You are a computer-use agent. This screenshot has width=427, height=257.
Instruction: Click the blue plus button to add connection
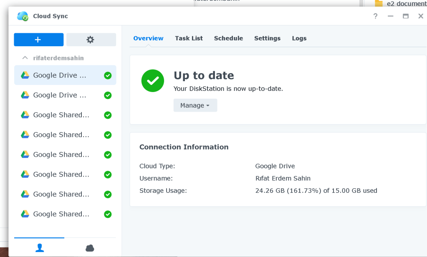(x=39, y=40)
